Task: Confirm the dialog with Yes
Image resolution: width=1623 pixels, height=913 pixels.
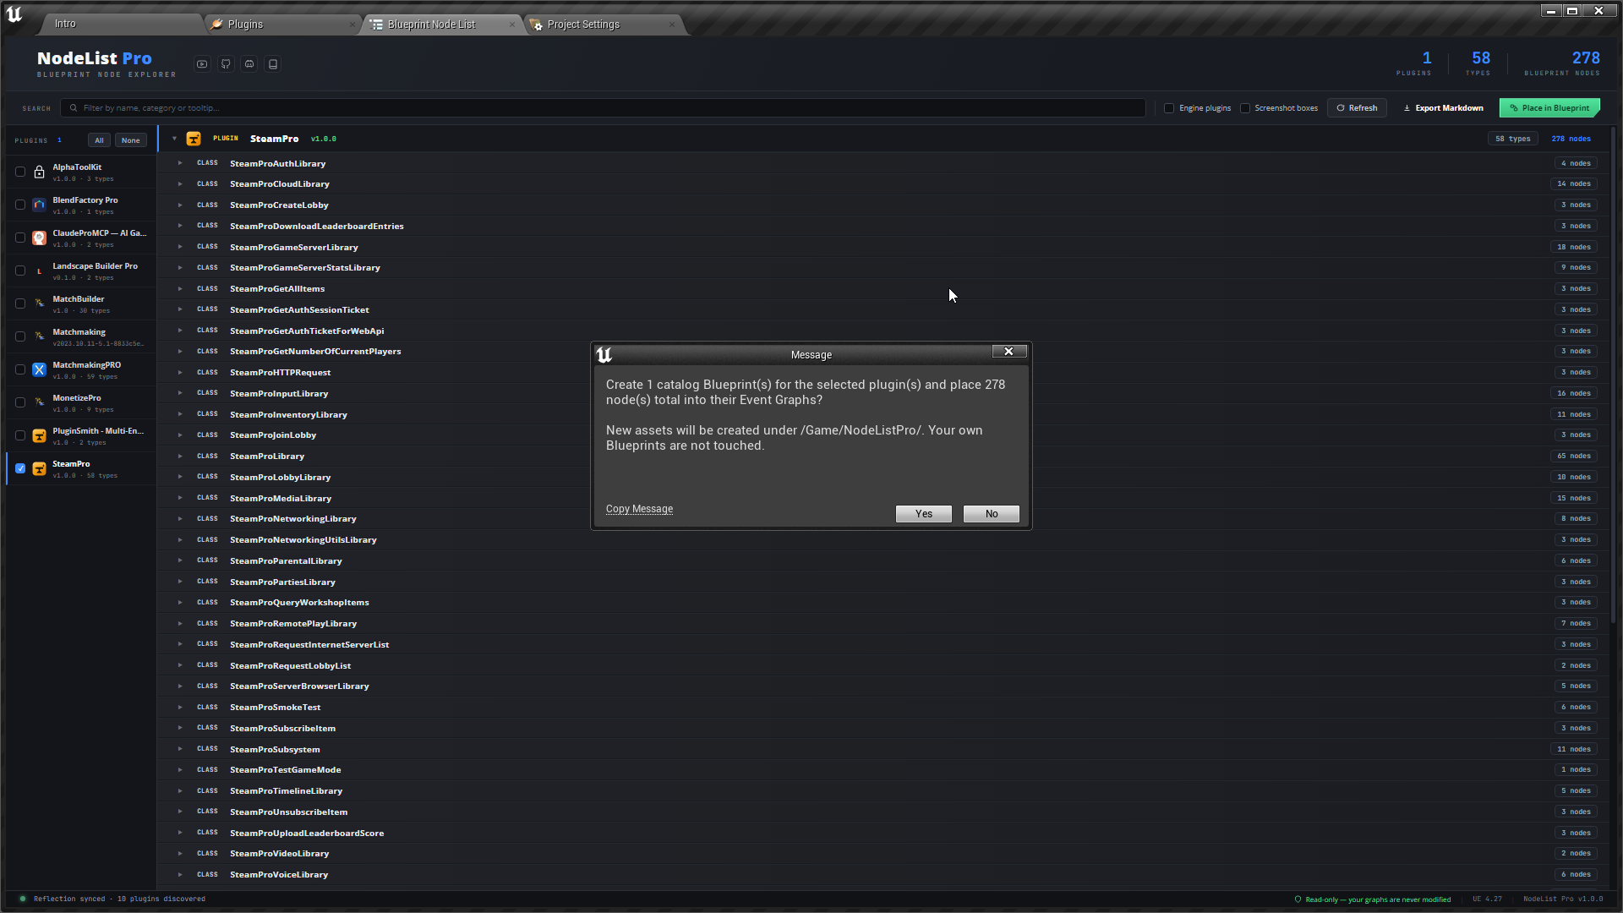Action: click(924, 514)
